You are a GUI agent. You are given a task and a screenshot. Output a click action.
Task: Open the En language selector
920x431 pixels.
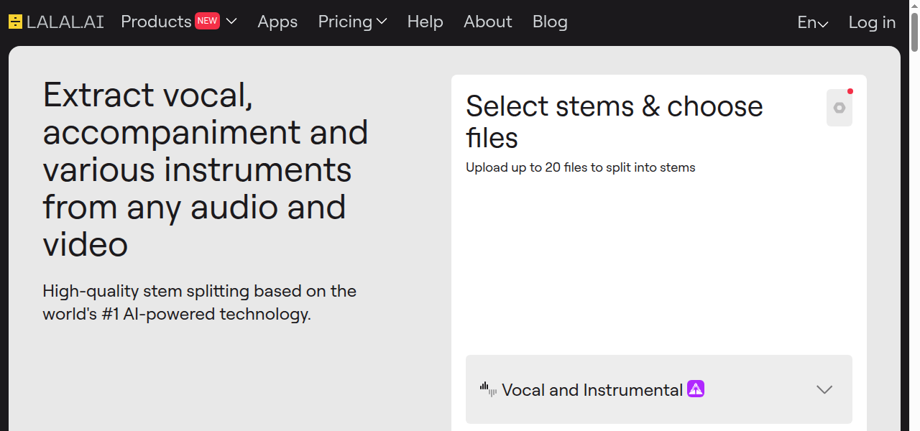[812, 23]
